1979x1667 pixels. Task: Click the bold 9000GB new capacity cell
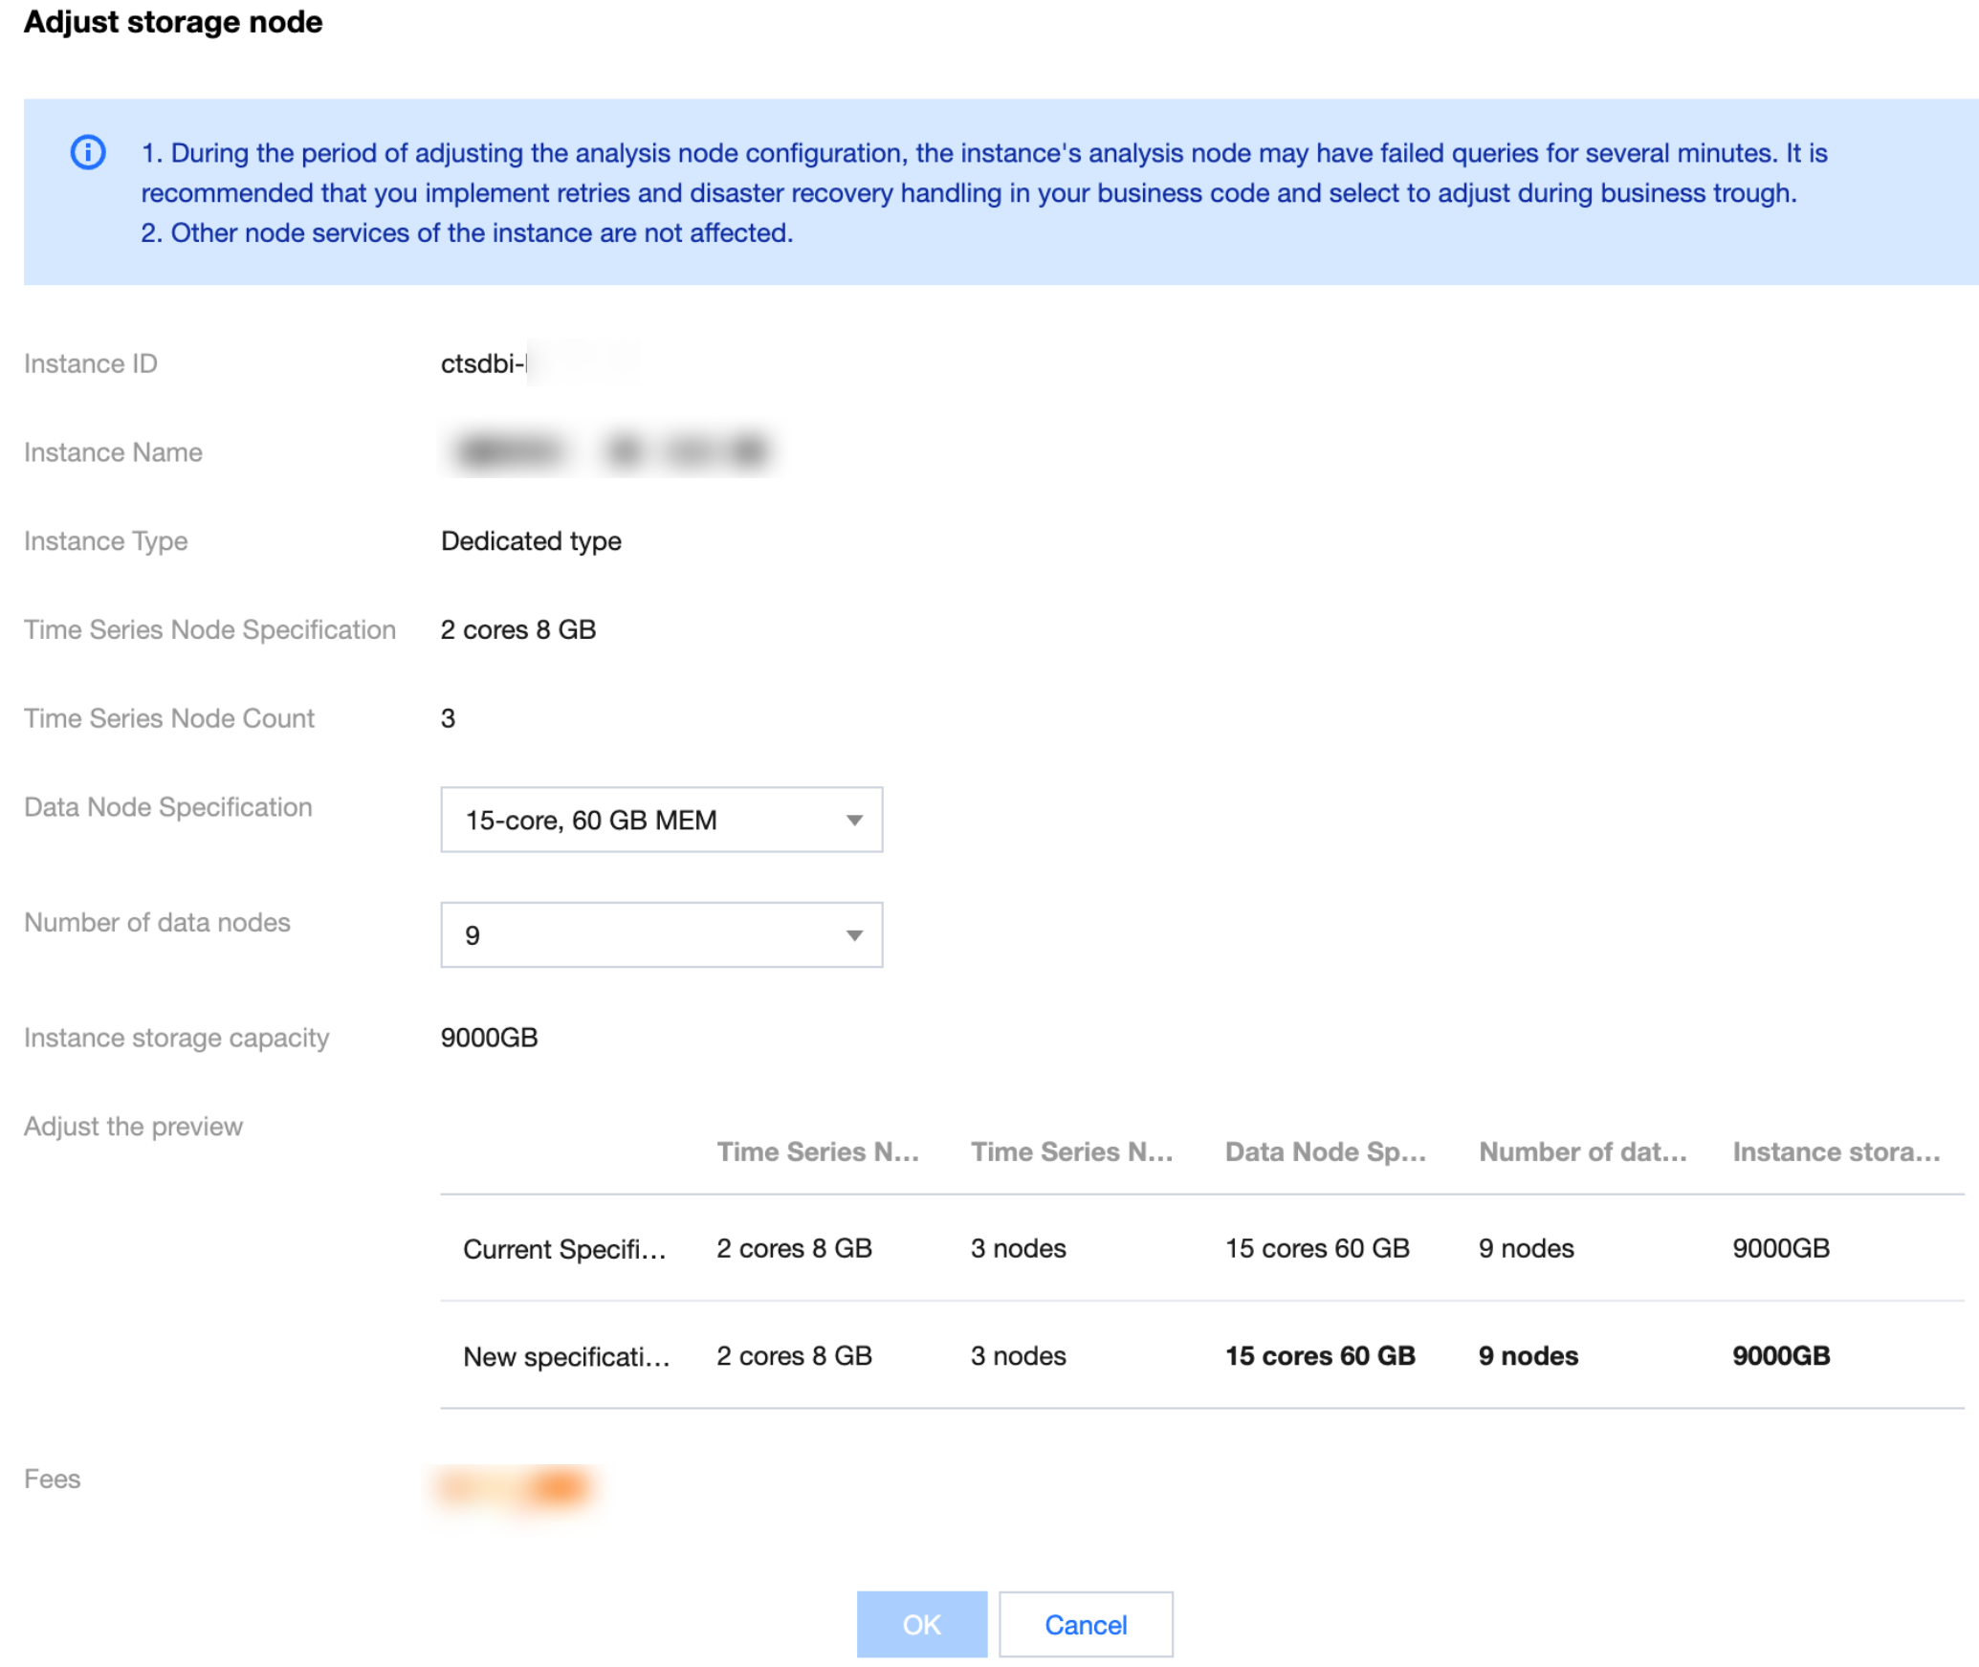pos(1781,1355)
